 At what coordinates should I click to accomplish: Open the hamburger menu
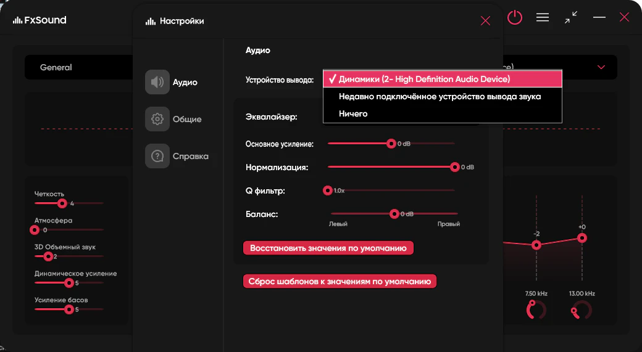[543, 18]
